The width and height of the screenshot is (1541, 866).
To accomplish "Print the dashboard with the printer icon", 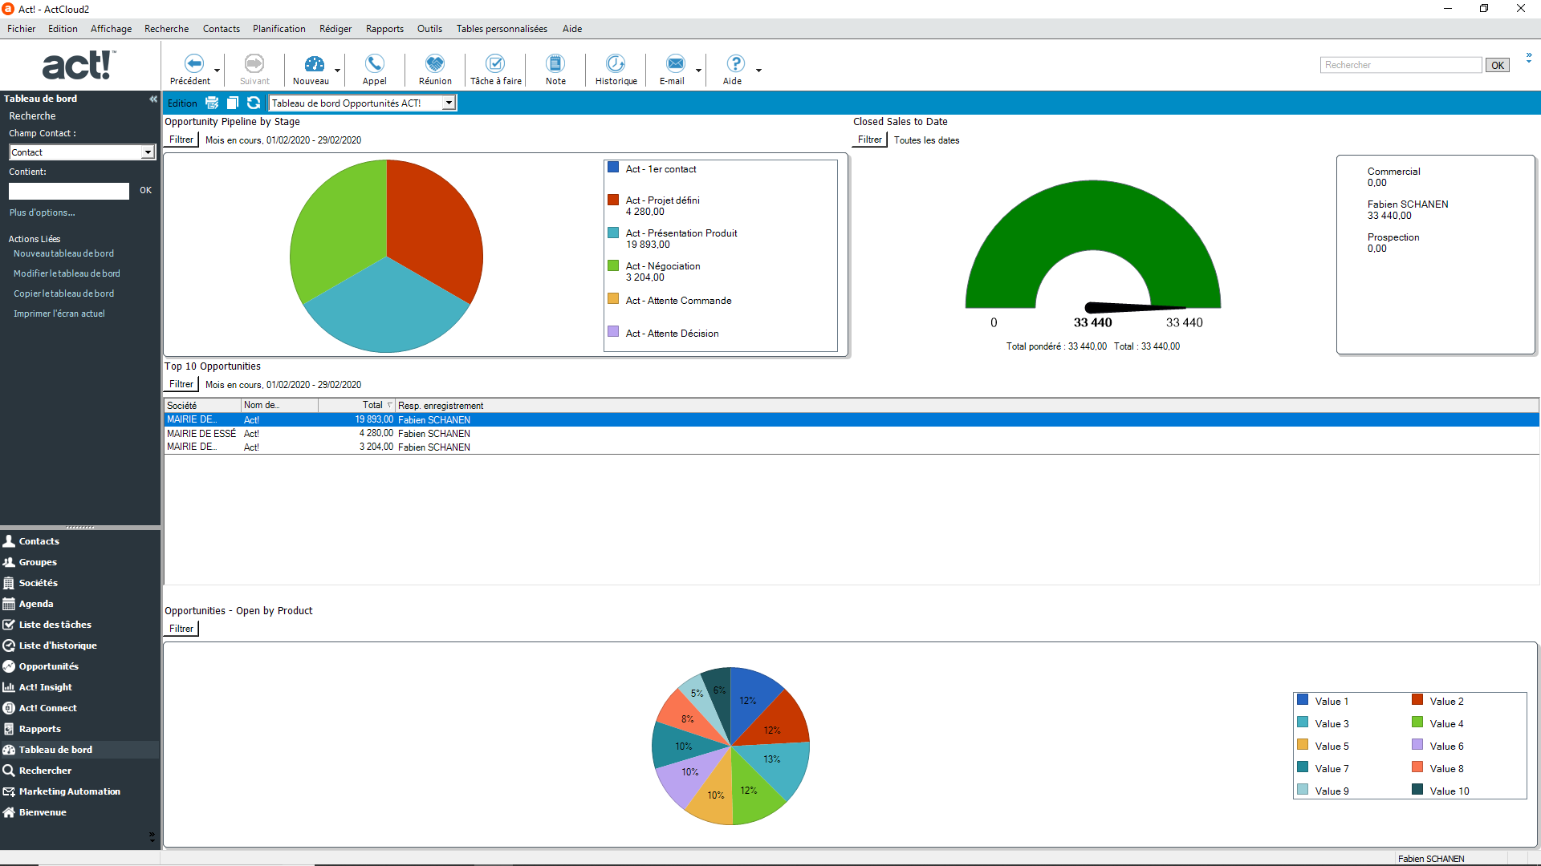I will [212, 103].
